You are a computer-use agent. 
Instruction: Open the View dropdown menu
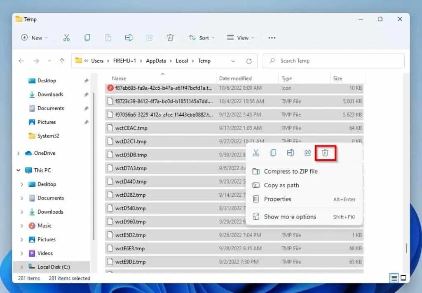(241, 37)
